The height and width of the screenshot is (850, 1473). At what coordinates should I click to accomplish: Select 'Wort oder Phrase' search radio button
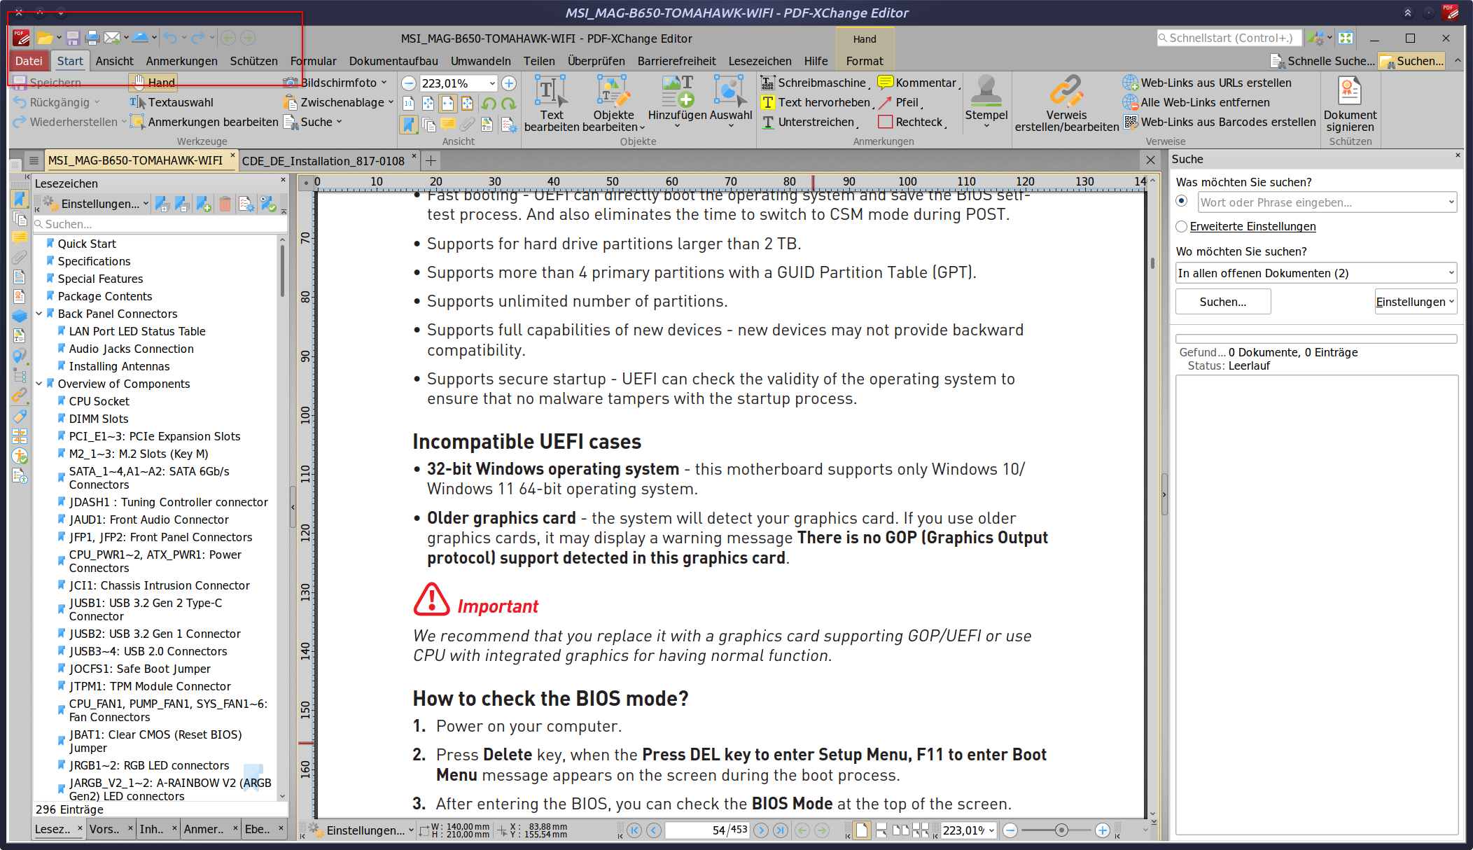pos(1182,201)
